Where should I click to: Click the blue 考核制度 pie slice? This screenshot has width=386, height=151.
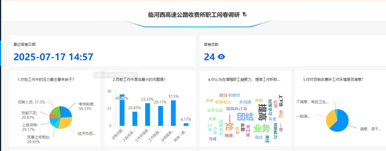pos(66,112)
